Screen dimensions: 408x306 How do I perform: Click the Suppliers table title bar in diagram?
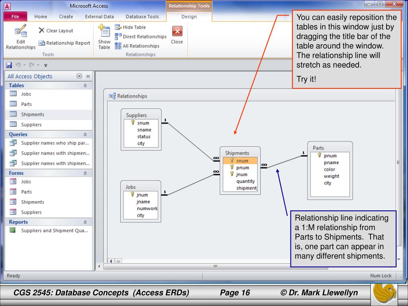[x=141, y=115]
